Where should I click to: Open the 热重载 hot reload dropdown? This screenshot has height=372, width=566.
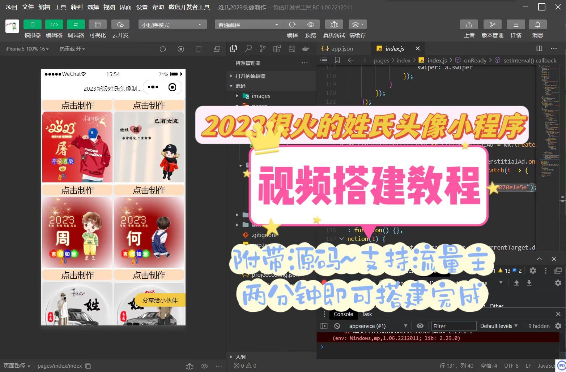(72, 49)
